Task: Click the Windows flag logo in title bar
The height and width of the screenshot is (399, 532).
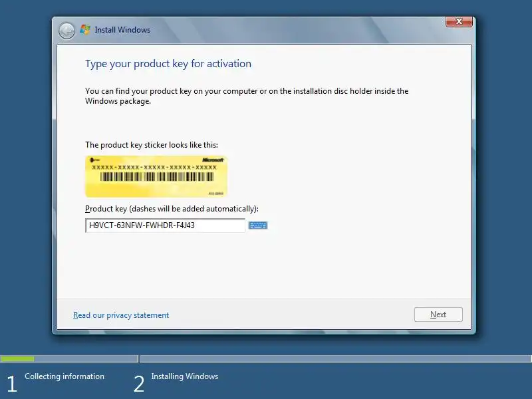Action: [85, 29]
